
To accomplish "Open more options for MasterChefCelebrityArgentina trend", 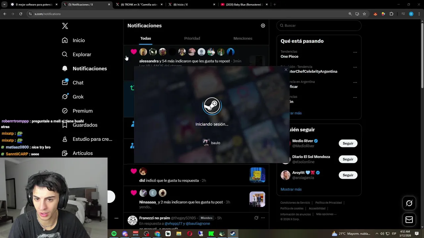I will pos(355,67).
